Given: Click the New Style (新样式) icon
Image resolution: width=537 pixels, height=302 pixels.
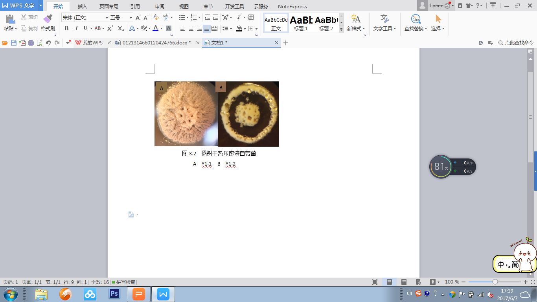Looking at the screenshot, I should [x=356, y=18].
